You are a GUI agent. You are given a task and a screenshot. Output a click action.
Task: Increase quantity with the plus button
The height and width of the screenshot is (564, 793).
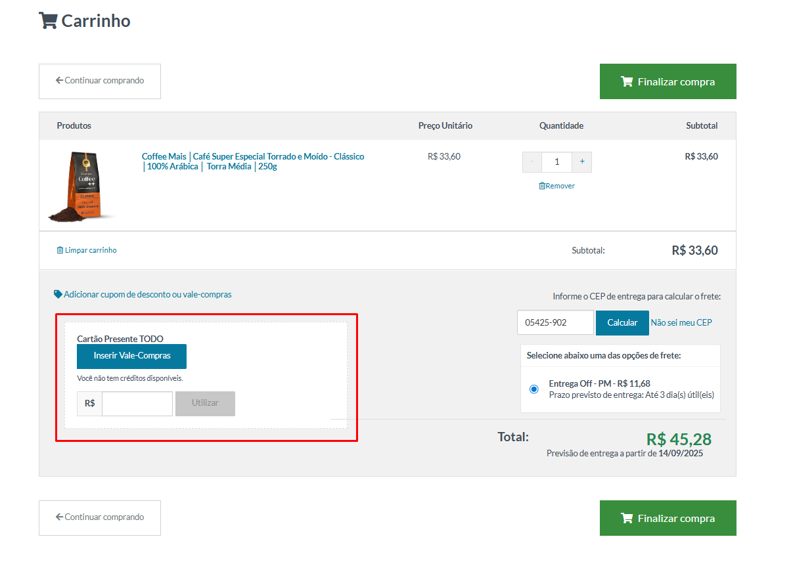click(x=581, y=162)
